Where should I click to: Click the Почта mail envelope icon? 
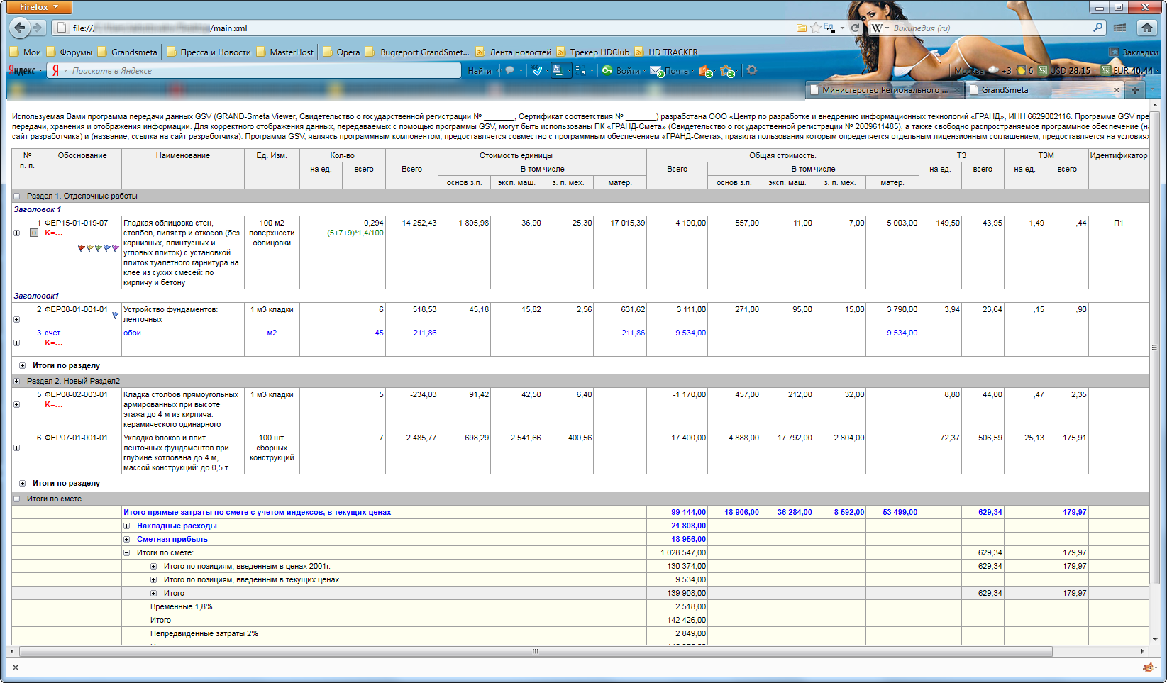[x=656, y=70]
